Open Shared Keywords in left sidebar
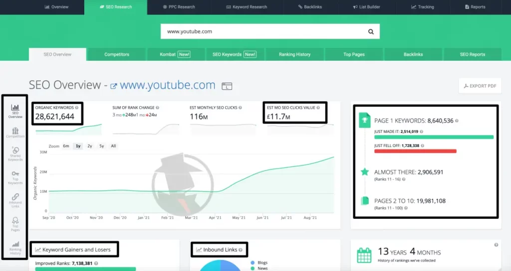Screen dimensions: 511x271 (15, 154)
